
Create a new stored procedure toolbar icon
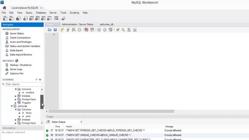[43, 18]
